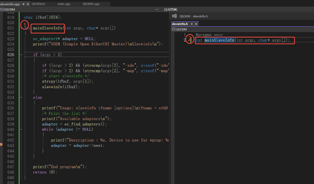The image size is (314, 184).
Task: Click line number 648 in the gutter
Action: pos(11,172)
